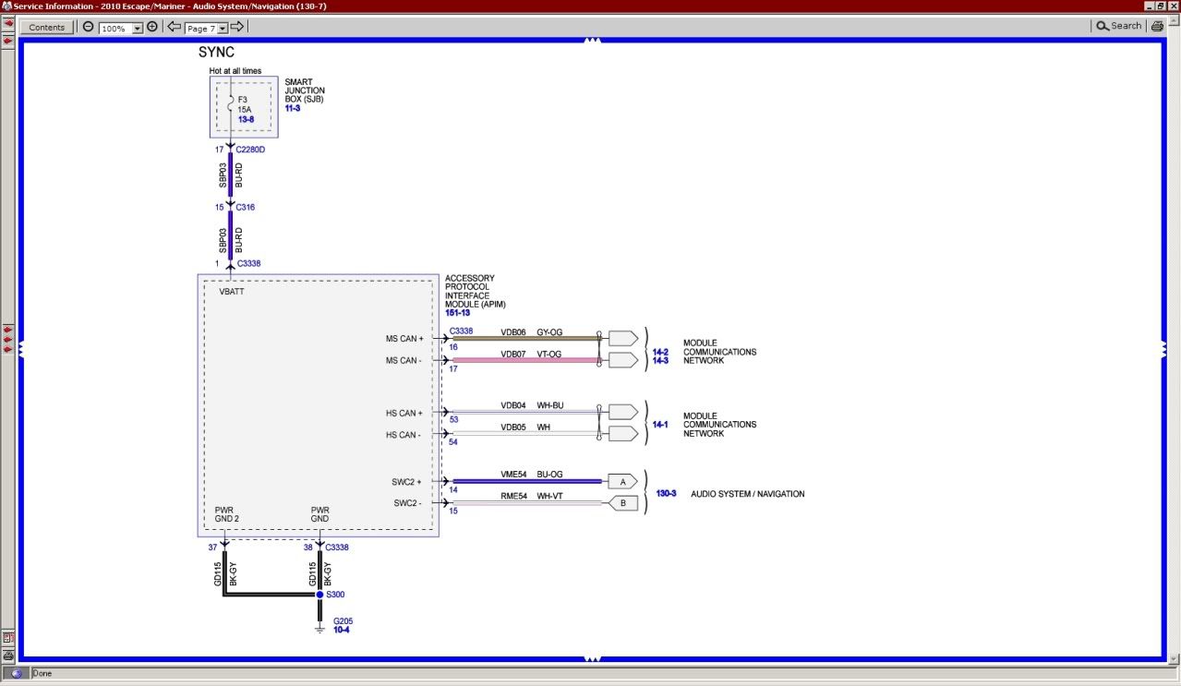Screen dimensions: 1181x686
Task: Go to next page with right arrow
Action: coord(237,27)
